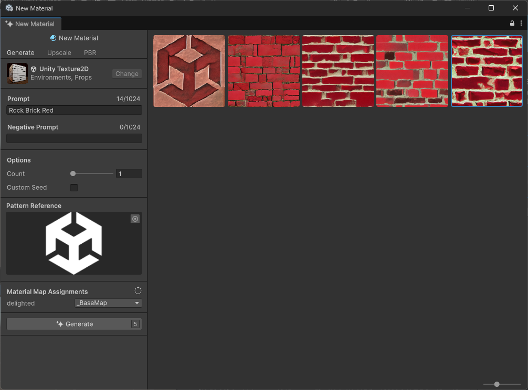
Task: Click the Unity Texture2D model thumbnail icon
Action: pyautogui.click(x=17, y=73)
